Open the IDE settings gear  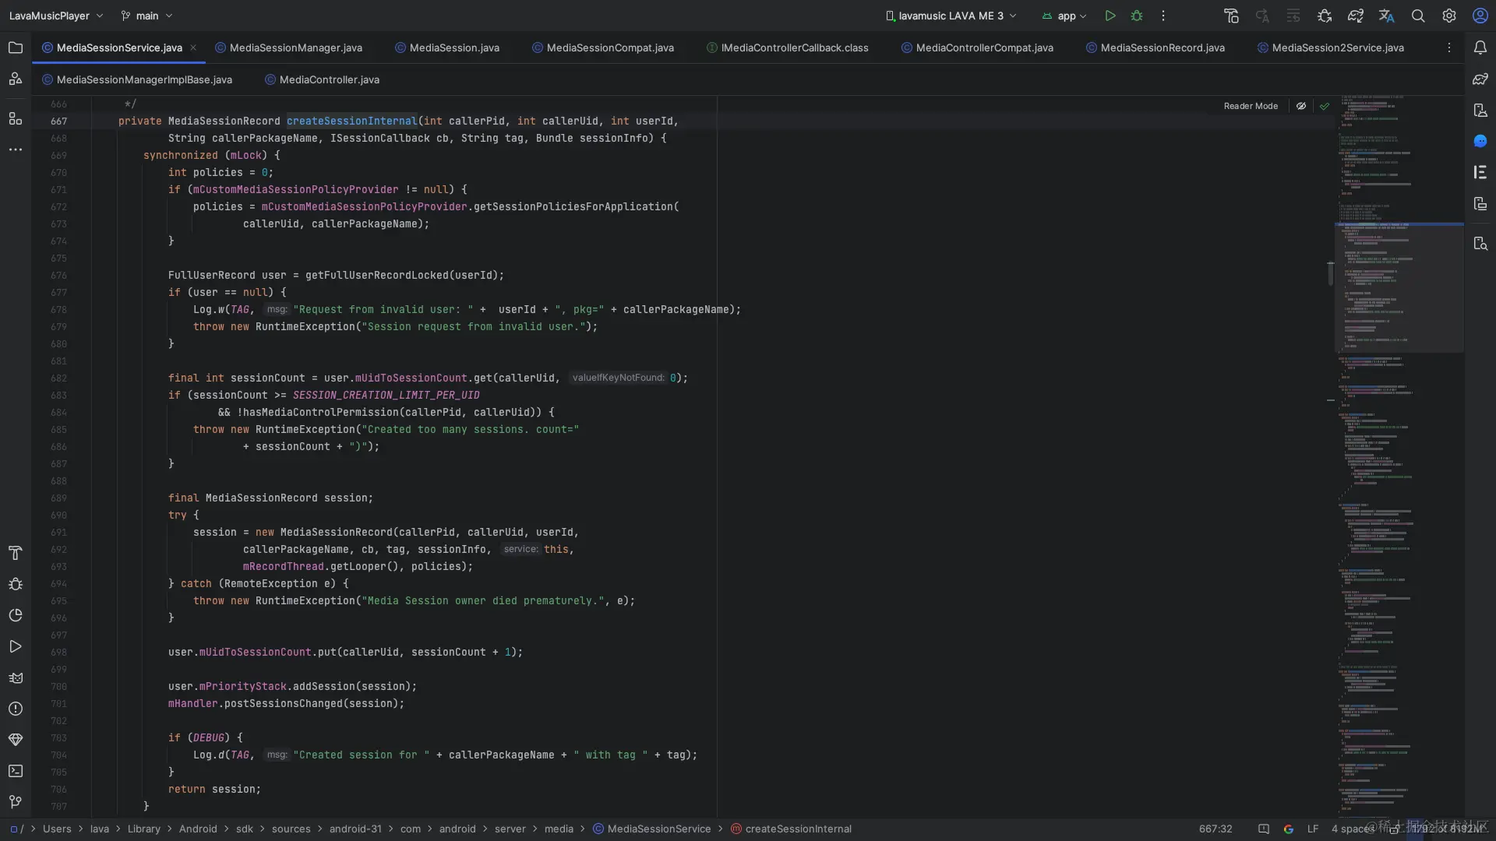(x=1449, y=16)
